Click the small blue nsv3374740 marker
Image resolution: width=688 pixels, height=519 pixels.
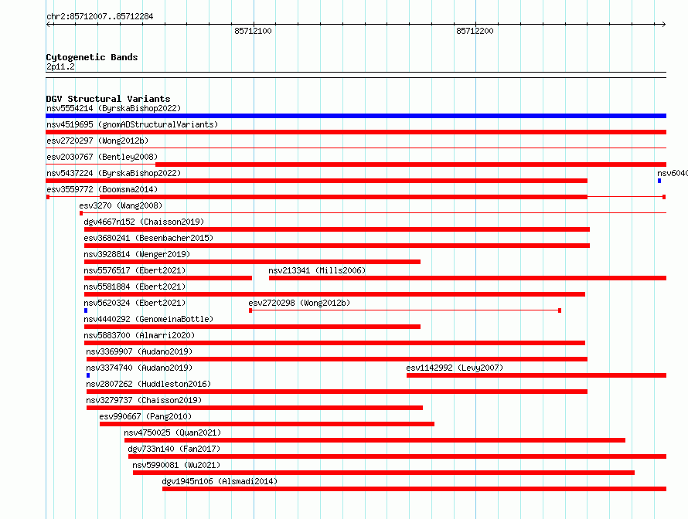[x=88, y=375]
